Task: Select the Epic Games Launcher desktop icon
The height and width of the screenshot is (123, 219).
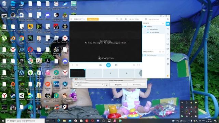Action: coord(22,63)
